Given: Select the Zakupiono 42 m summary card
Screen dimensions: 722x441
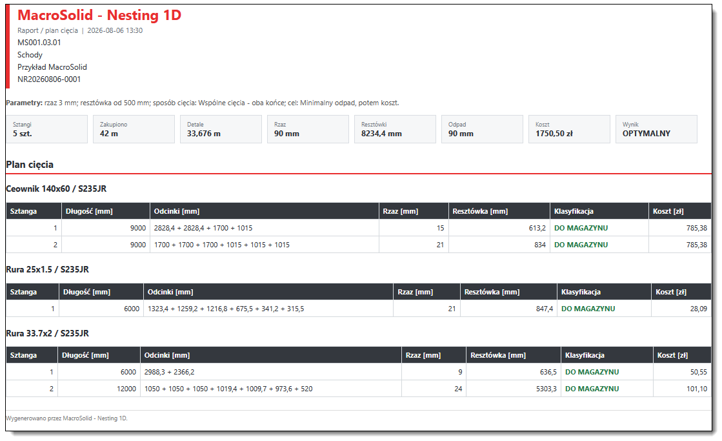Looking at the screenshot, I should (134, 129).
